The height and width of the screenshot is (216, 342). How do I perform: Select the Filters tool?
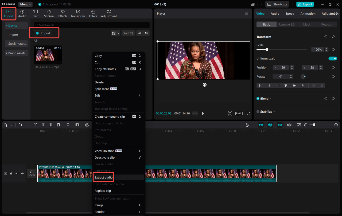93,13
